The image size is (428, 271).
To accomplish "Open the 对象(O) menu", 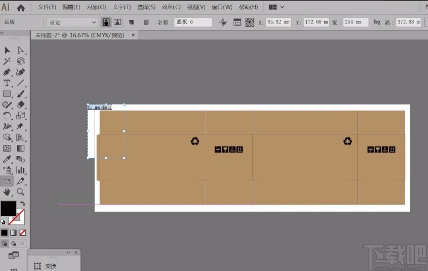I will (96, 7).
